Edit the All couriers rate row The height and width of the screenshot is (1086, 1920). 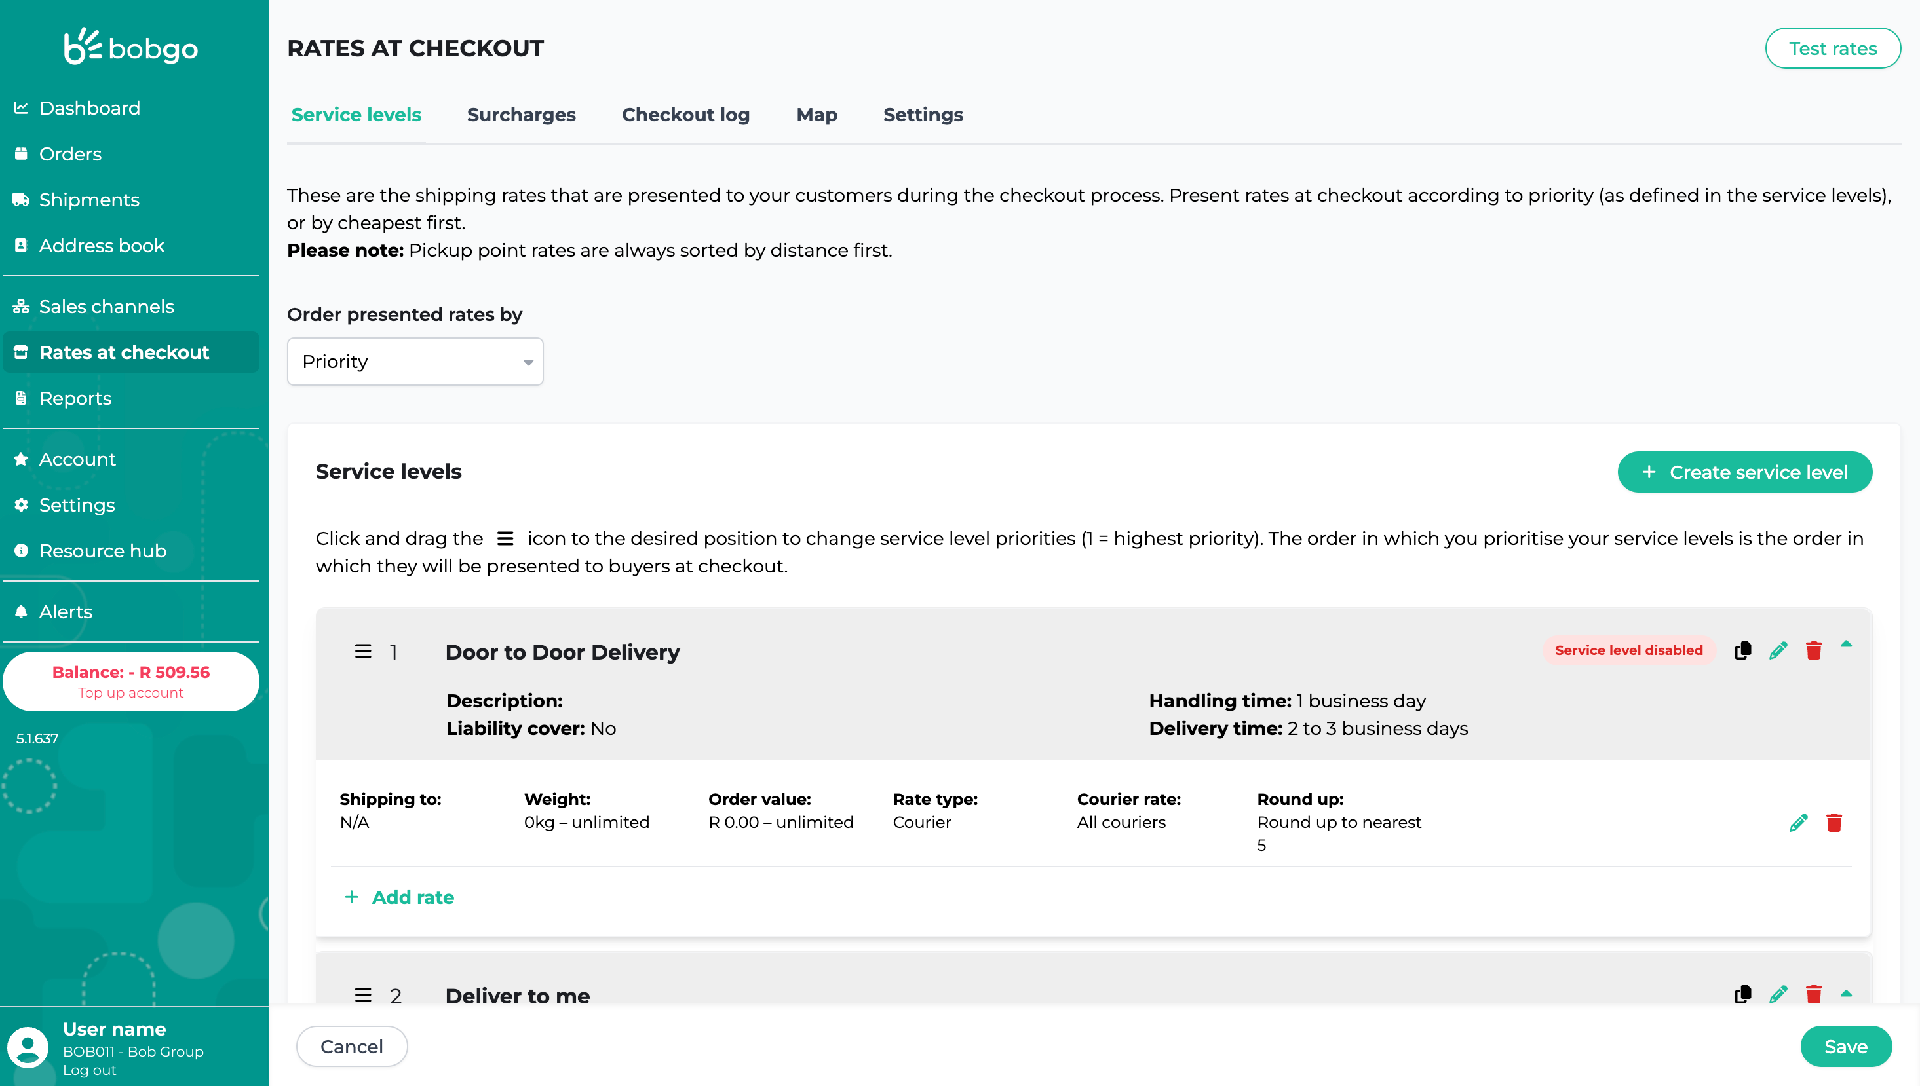pyautogui.click(x=1798, y=823)
